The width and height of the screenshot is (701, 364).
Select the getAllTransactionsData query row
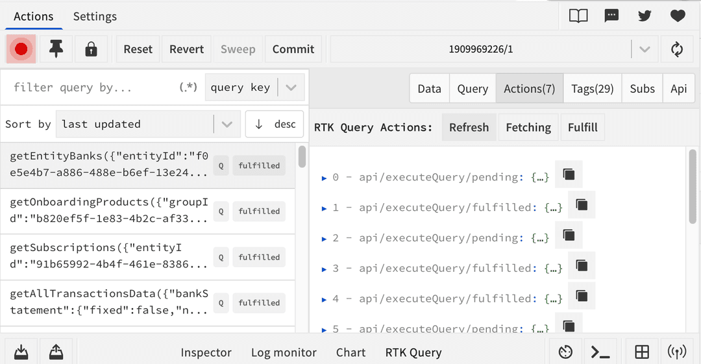tap(147, 303)
